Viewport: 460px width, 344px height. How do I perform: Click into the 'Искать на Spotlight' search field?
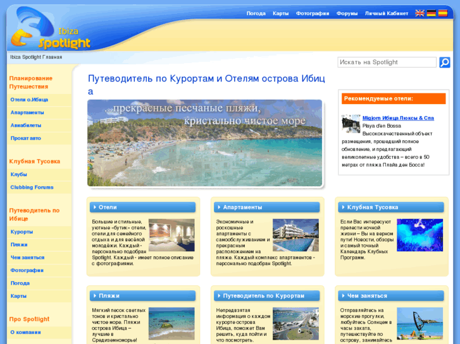(387, 62)
